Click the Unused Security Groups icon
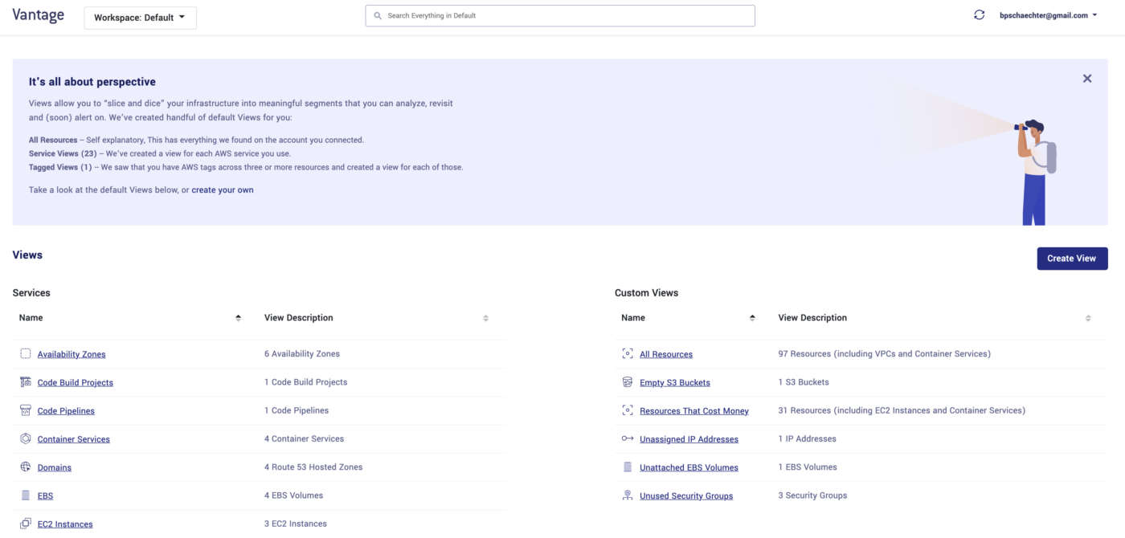 (628, 495)
